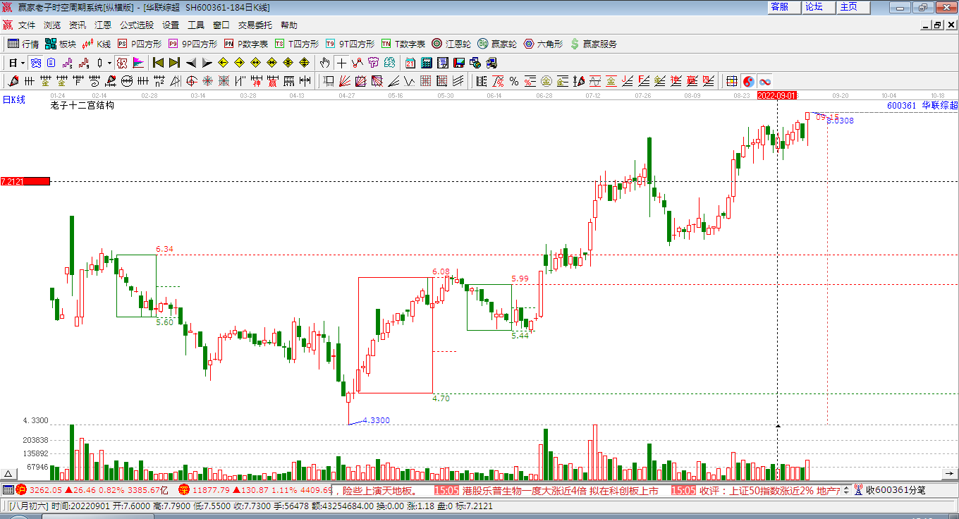
Task: Open the 帮助 menu
Action: click(x=289, y=25)
